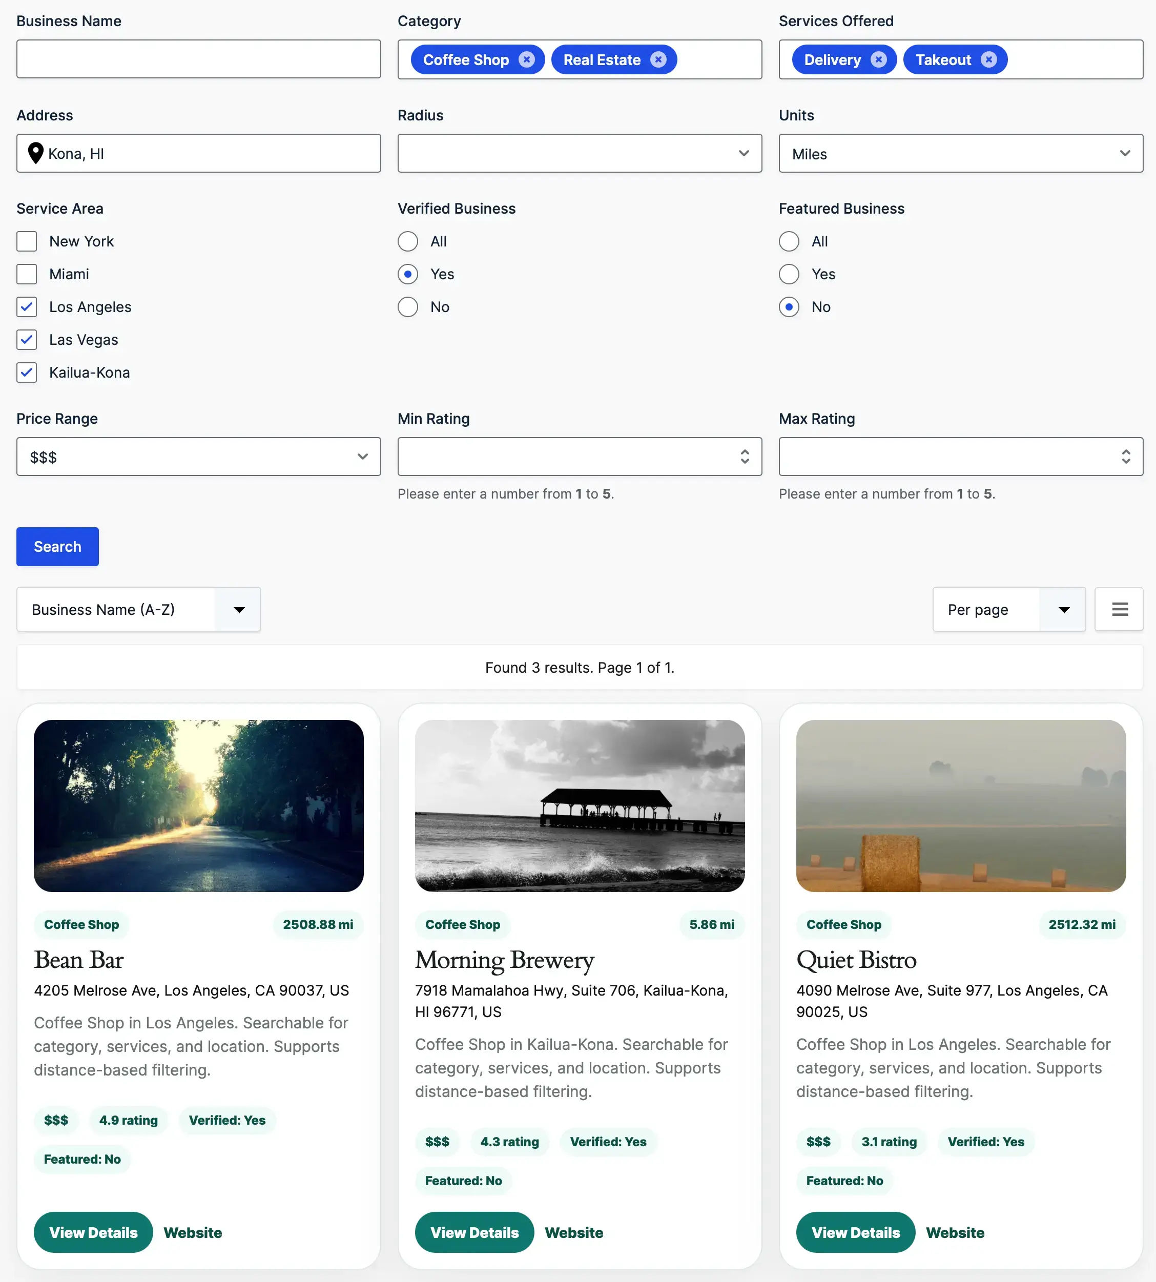Image resolution: width=1156 pixels, height=1282 pixels.
Task: View Details for Quiet Bistro
Action: click(x=856, y=1232)
